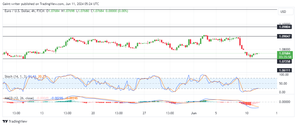Open the USD currency selector
297x126 pixels.
tap(283, 12)
